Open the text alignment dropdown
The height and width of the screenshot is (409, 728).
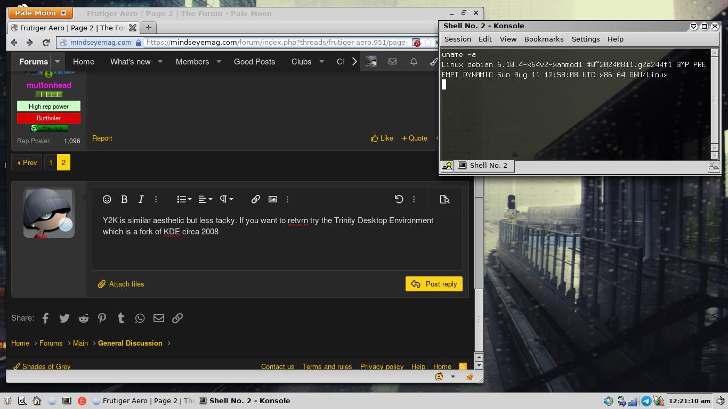tap(205, 199)
